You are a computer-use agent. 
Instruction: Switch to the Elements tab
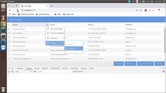pyautogui.click(x=20, y=68)
